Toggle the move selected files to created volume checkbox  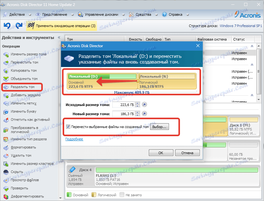point(68,126)
